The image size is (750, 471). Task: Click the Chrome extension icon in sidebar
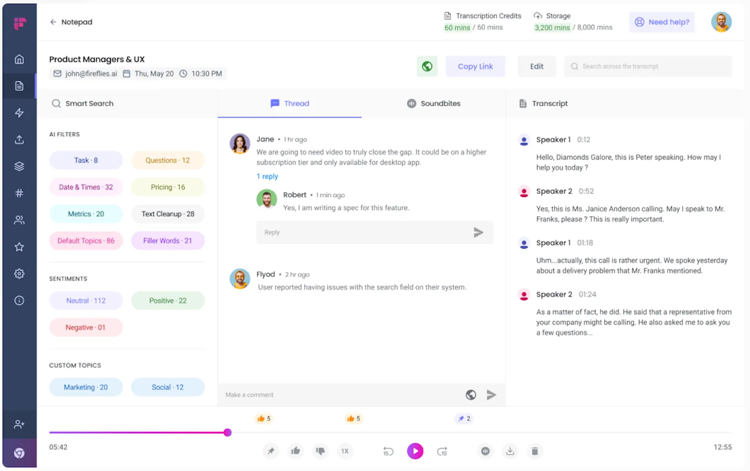coord(19,453)
